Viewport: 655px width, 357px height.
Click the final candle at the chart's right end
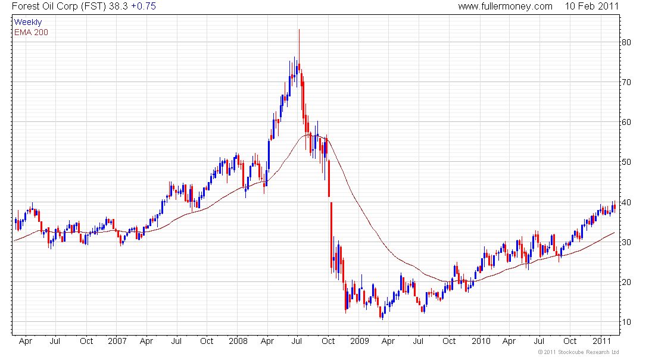tap(615, 206)
